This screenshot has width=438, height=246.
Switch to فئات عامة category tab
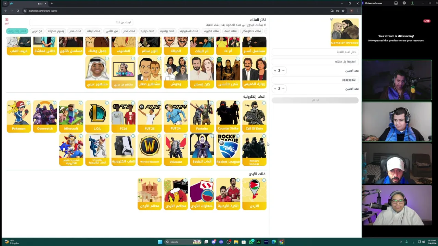click(230, 31)
